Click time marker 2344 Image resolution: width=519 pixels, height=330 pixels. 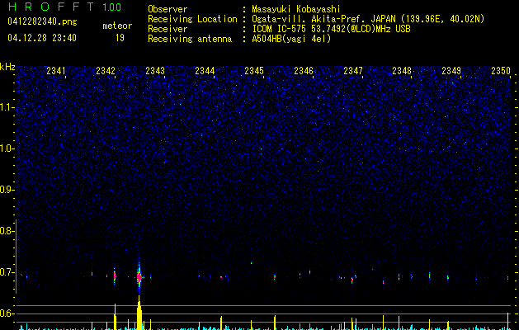coord(205,70)
